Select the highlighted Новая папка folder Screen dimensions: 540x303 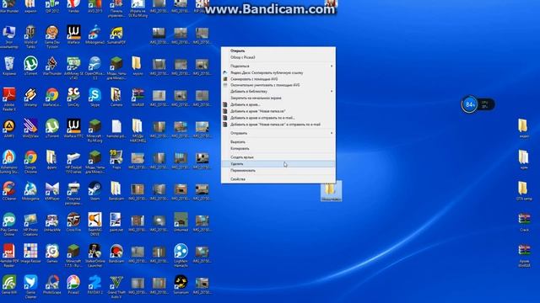pyautogui.click(x=332, y=191)
